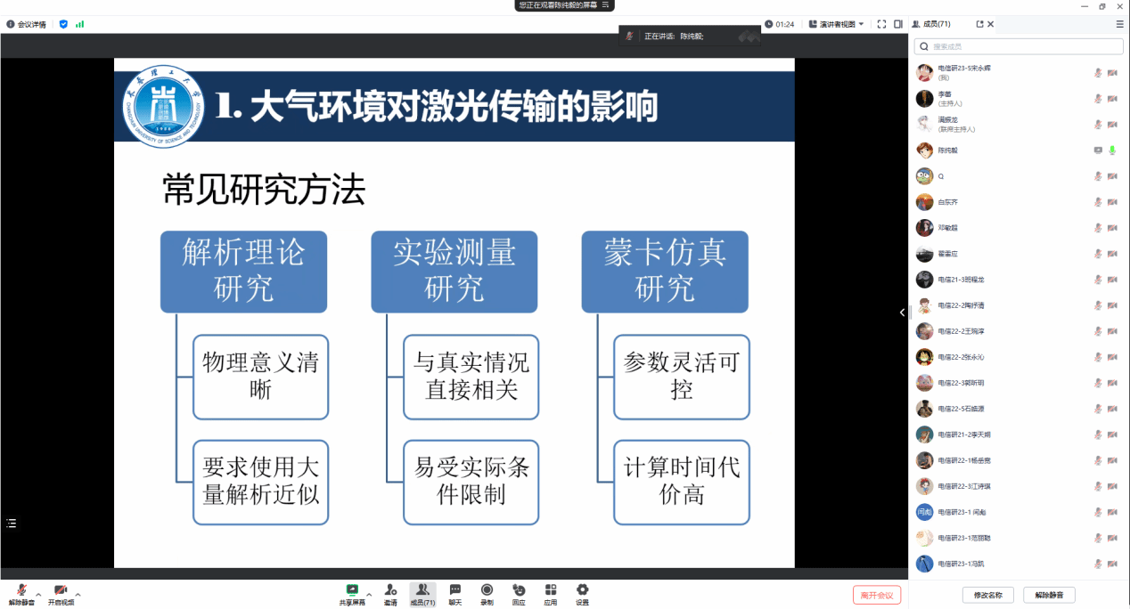Open the members panel hamburger menu

[1119, 24]
